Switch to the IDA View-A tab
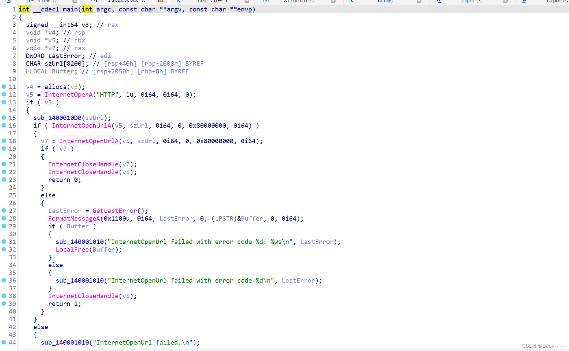The height and width of the screenshot is (351, 569). tap(41, 1)
